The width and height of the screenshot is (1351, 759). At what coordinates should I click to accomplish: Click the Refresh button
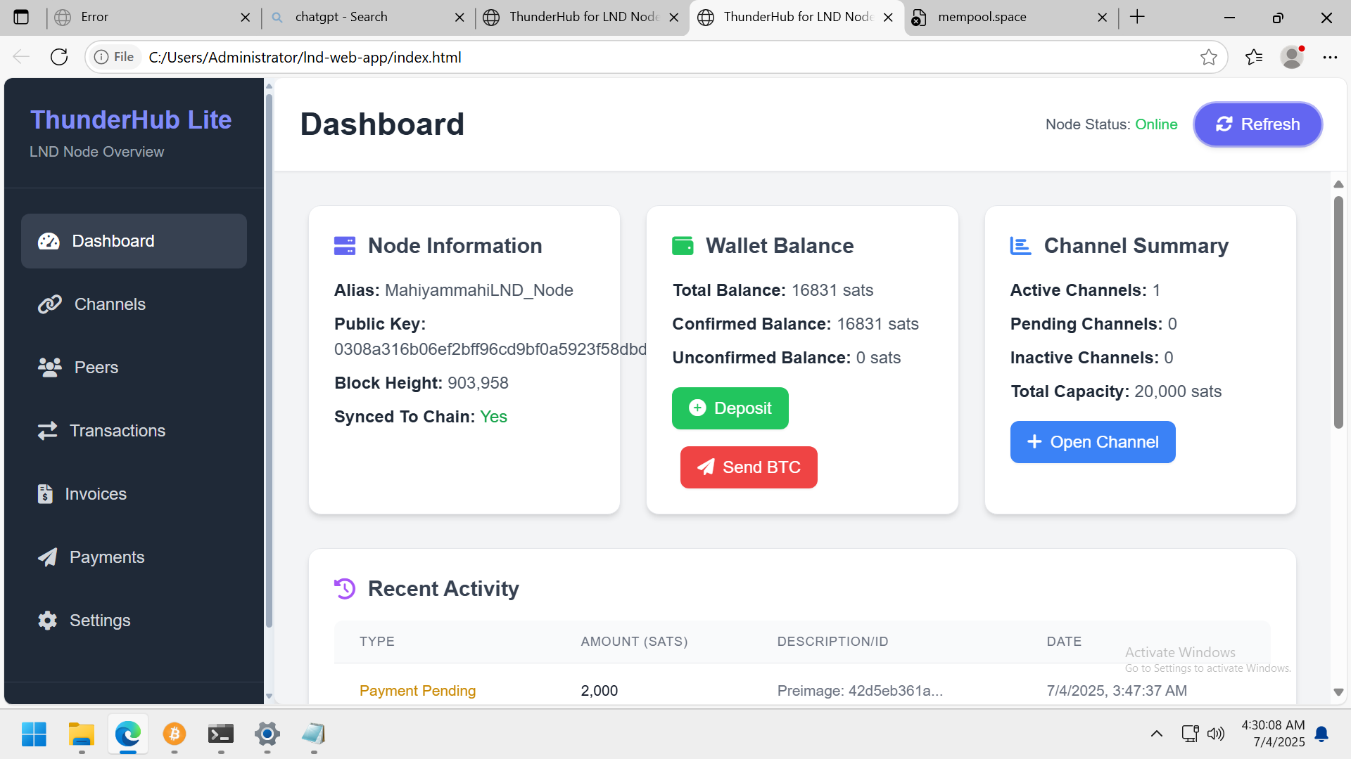[1257, 124]
